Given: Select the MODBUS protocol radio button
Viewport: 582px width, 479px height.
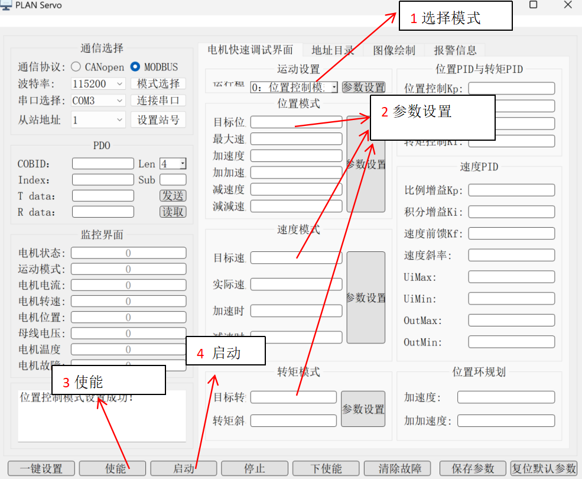Looking at the screenshot, I should pos(135,66).
